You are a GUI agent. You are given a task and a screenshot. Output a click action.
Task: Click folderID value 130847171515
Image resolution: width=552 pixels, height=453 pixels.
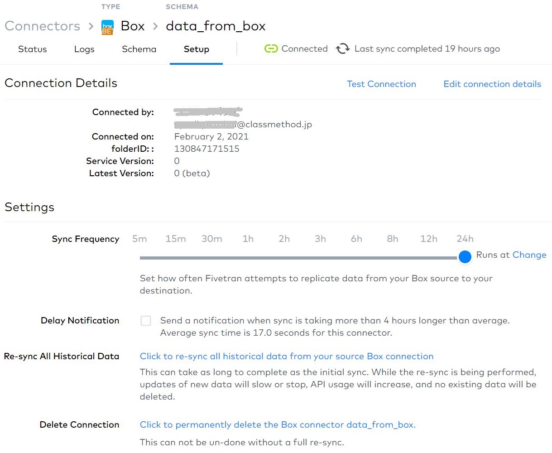click(x=207, y=149)
